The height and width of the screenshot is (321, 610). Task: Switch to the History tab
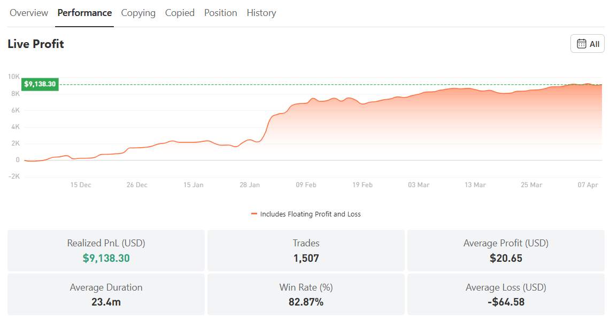[261, 13]
